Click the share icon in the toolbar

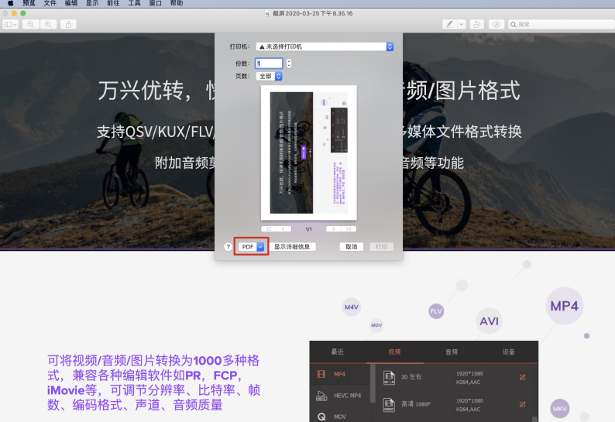(x=69, y=24)
